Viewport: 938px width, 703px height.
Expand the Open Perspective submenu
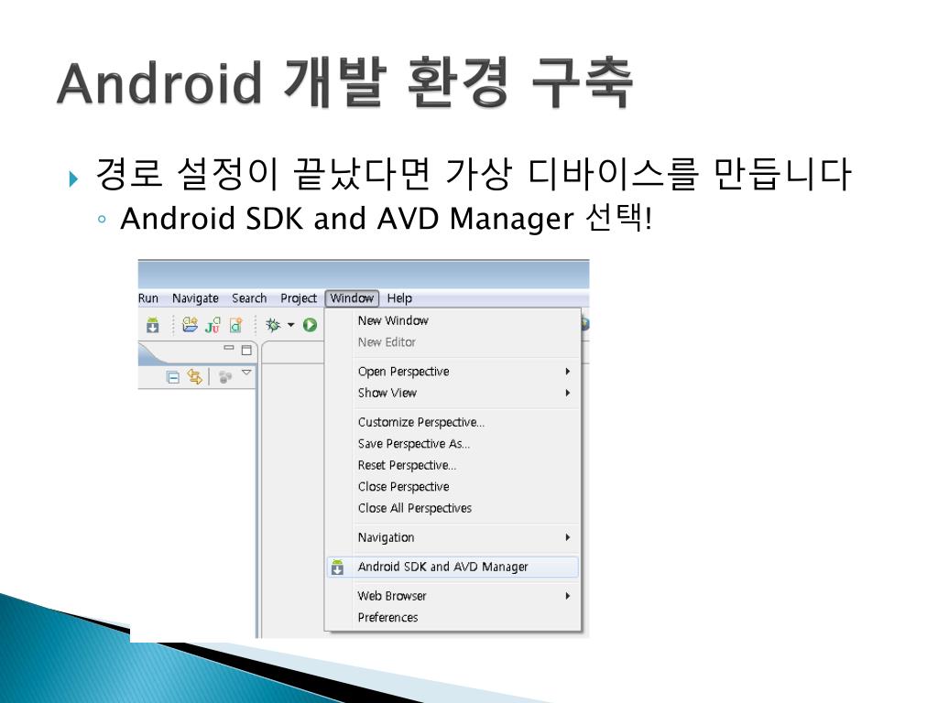point(453,372)
